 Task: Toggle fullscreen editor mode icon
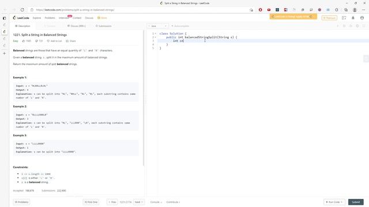click(364, 26)
